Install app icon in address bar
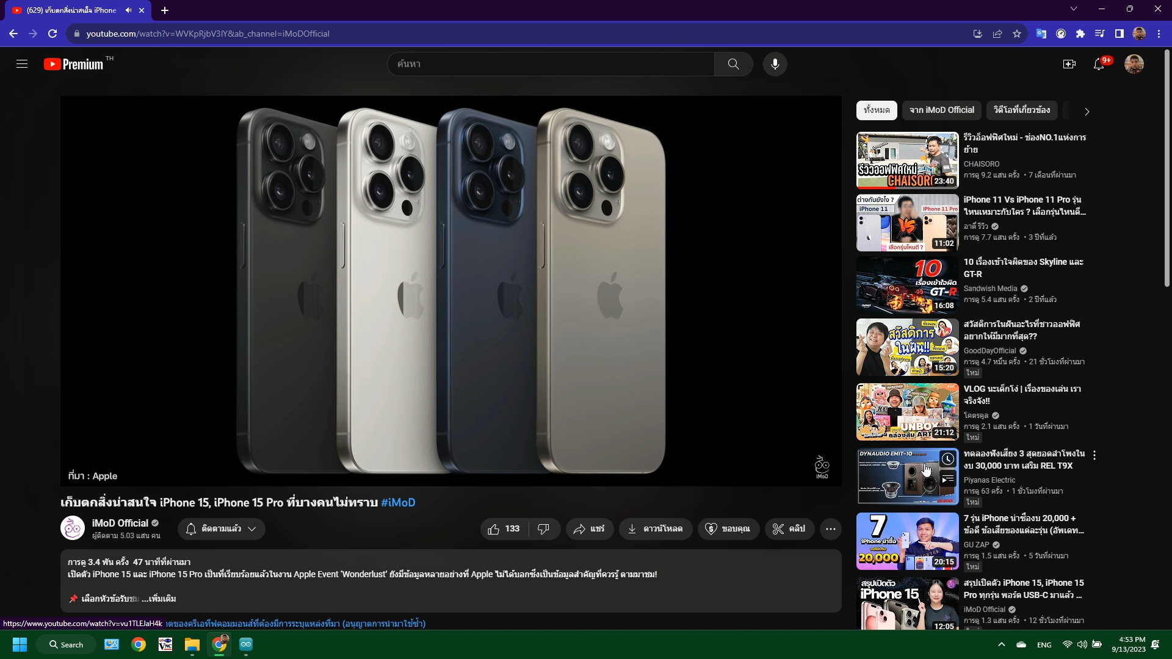1172x659 pixels. tap(978, 34)
